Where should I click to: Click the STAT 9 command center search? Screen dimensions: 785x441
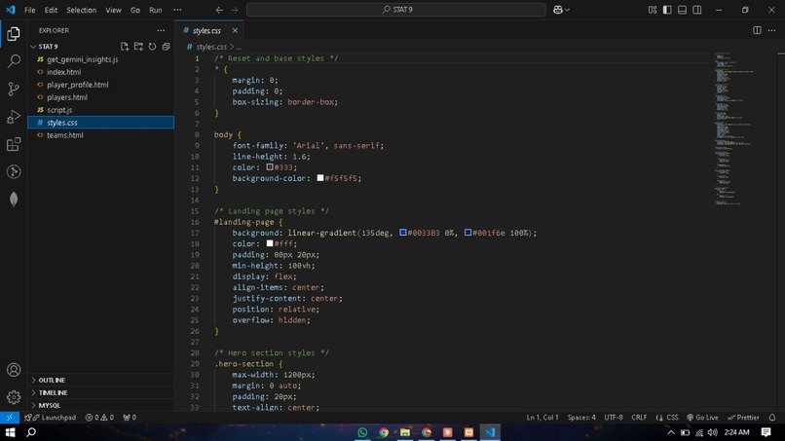click(x=396, y=10)
